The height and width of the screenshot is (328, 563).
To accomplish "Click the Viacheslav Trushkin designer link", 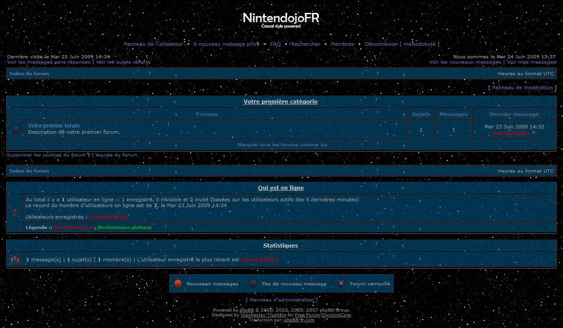I will (x=264, y=315).
